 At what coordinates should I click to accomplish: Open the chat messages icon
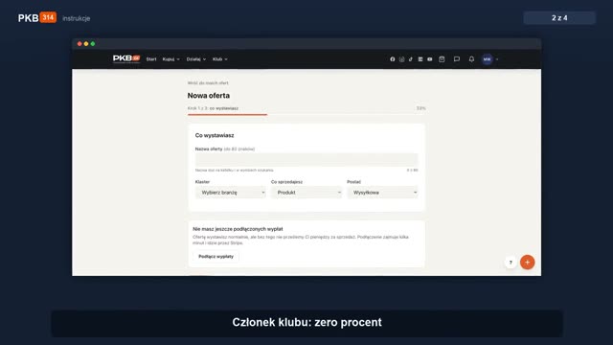click(x=457, y=59)
